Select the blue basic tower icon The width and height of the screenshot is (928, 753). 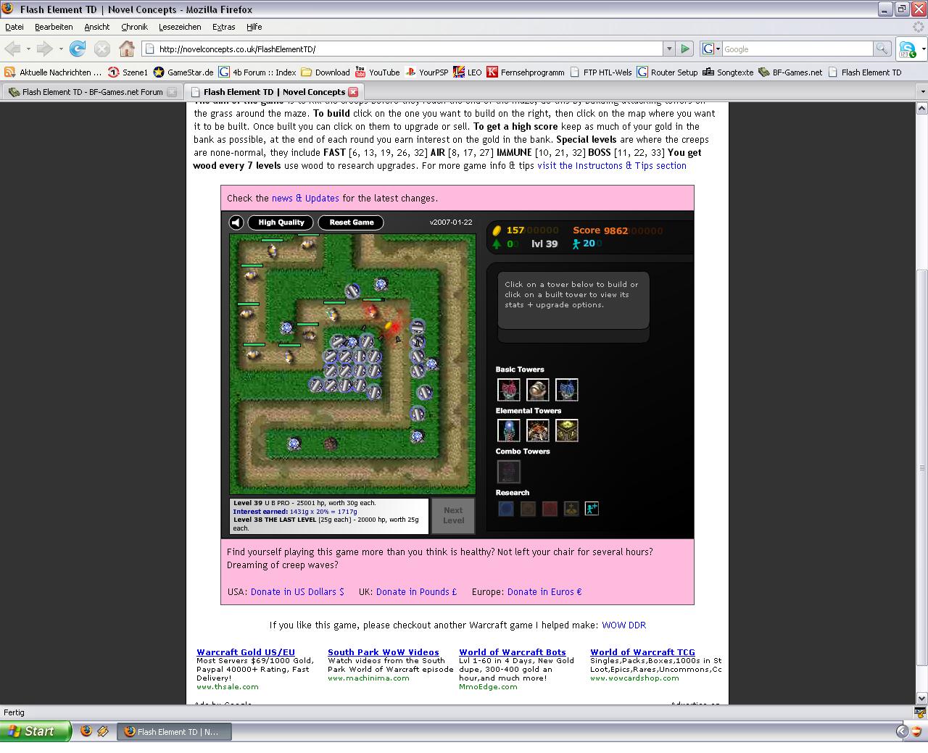[567, 390]
